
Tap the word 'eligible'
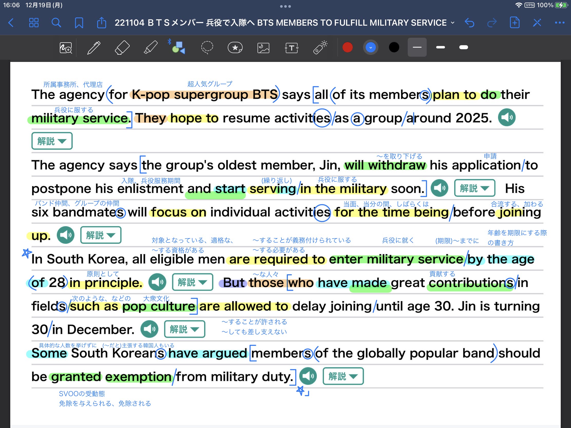tap(172, 259)
